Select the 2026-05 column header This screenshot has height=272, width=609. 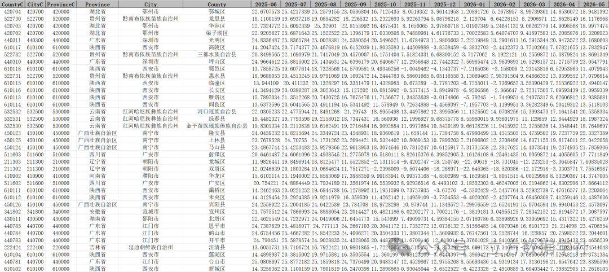coord(594,5)
